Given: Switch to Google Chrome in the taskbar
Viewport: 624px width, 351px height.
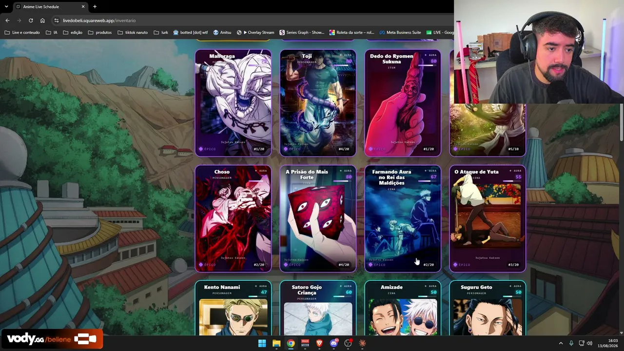Looking at the screenshot, I should [x=291, y=343].
